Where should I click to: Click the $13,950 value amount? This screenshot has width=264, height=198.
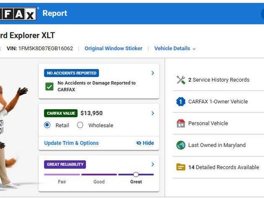91,113
